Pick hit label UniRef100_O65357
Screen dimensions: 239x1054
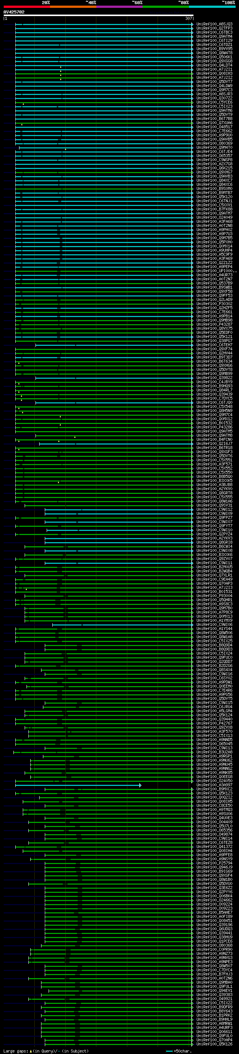(x=214, y=156)
